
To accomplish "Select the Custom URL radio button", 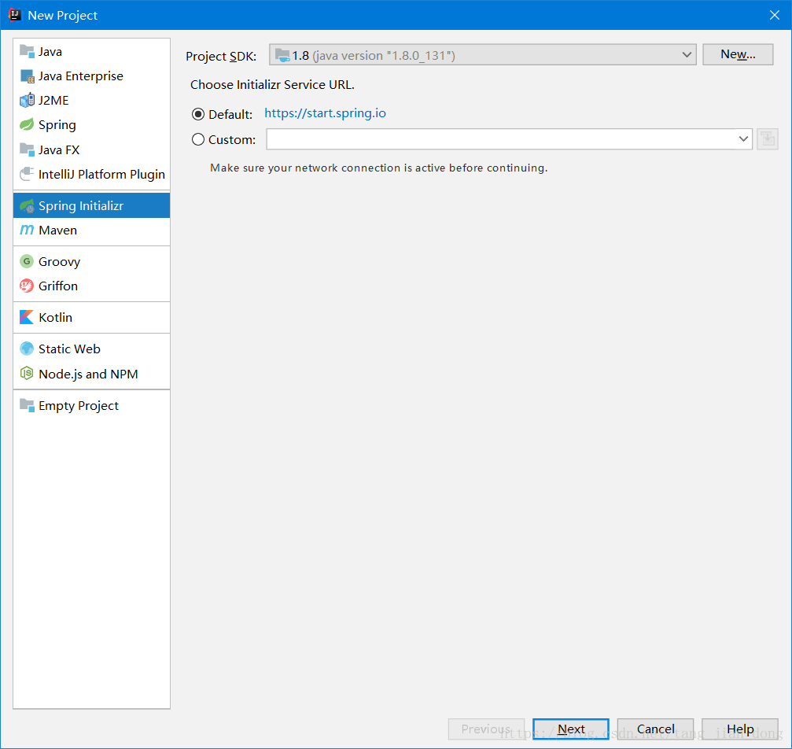I will (198, 139).
